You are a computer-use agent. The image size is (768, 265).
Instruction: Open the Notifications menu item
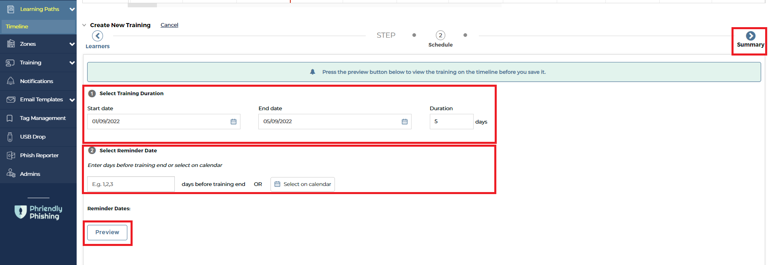38,81
